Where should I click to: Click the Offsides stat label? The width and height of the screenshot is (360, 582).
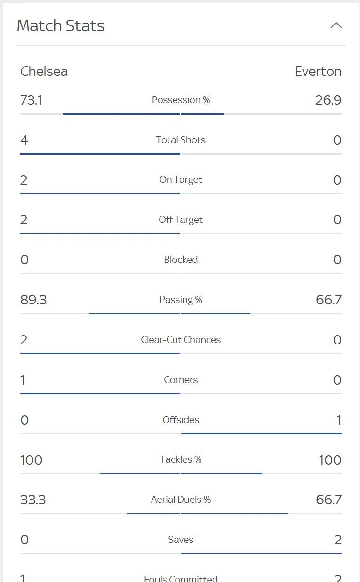click(x=181, y=420)
